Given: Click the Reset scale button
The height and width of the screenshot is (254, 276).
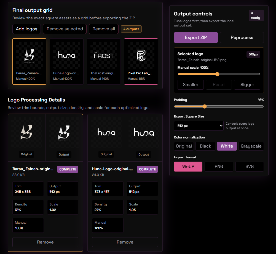Looking at the screenshot, I should click(219, 85).
